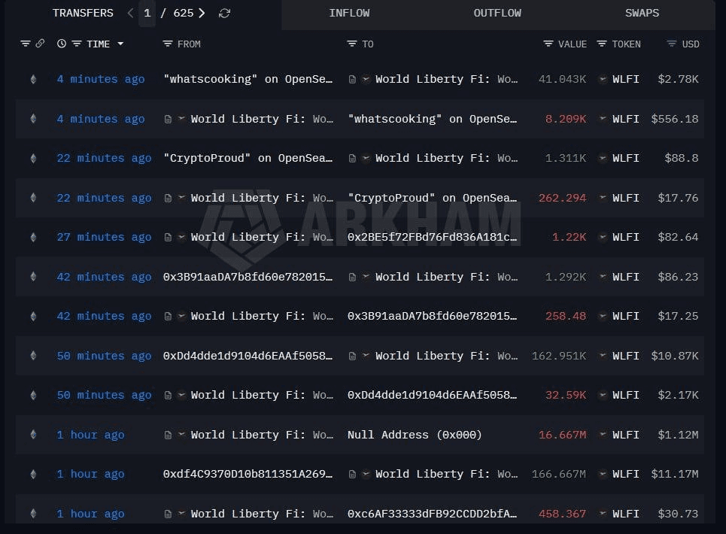Open the TOKEN column filter
726x534 pixels.
point(602,44)
